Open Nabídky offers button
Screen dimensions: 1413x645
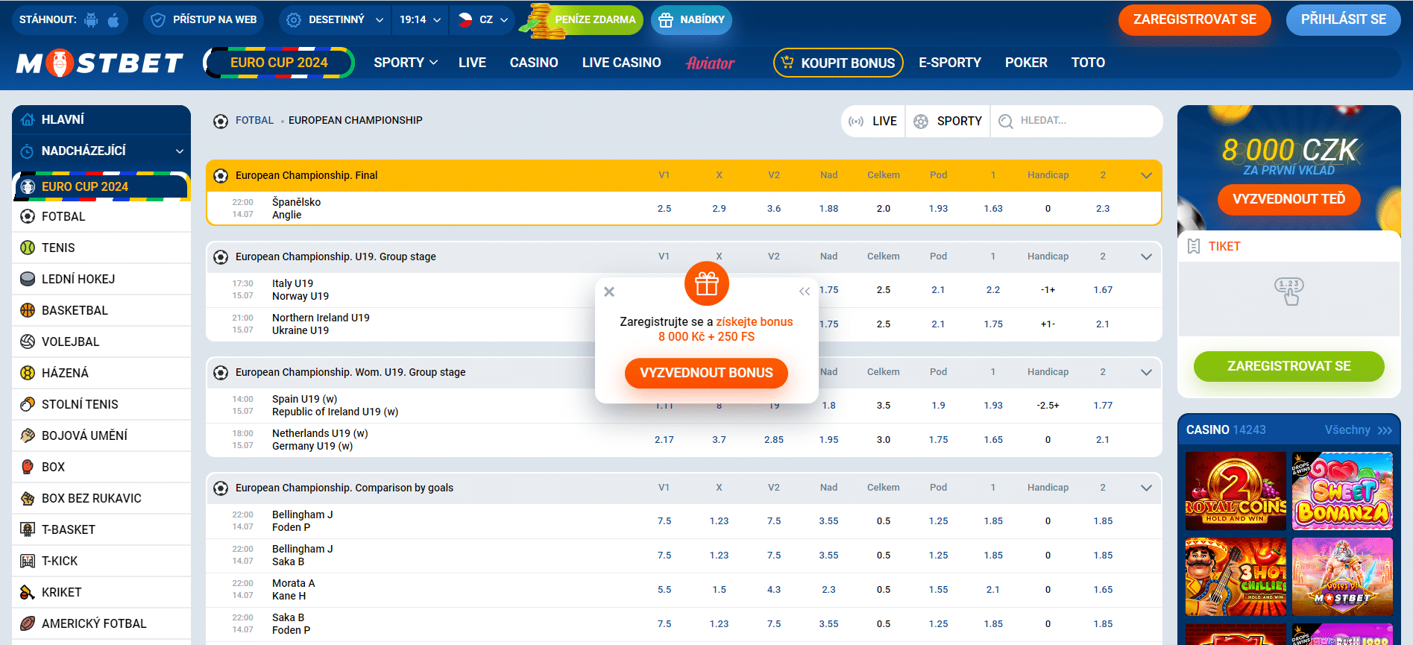pos(691,19)
